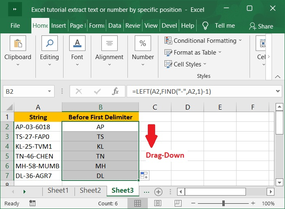Switch to Normal view in status bar
The height and width of the screenshot is (209, 285).
coord(138,203)
